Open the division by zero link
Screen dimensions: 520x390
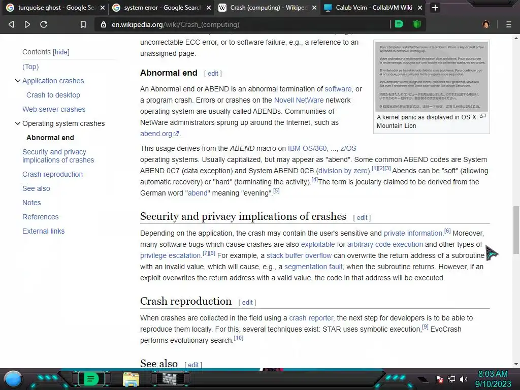pos(343,171)
